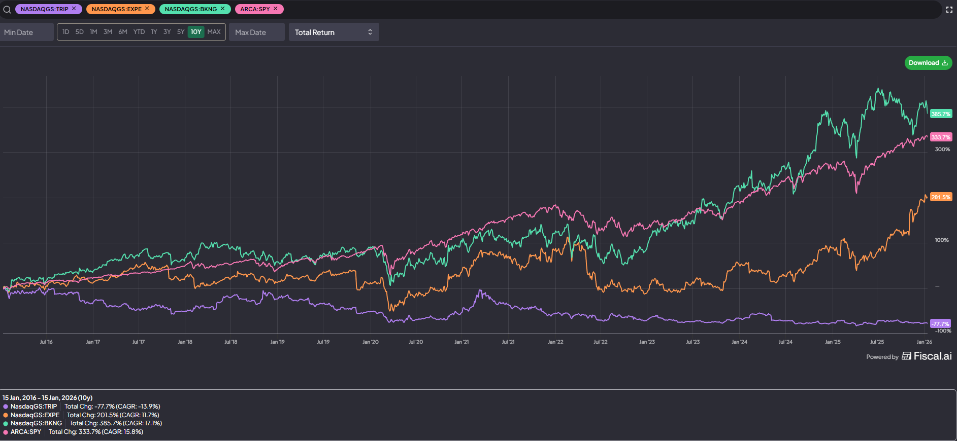Select the NASDAQGS:EXPE chip label
This screenshot has height=441, width=957.
click(x=117, y=9)
